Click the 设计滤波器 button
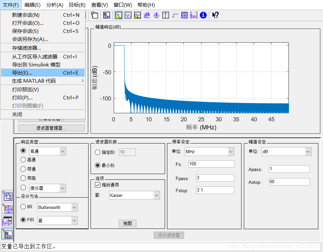 (169, 235)
